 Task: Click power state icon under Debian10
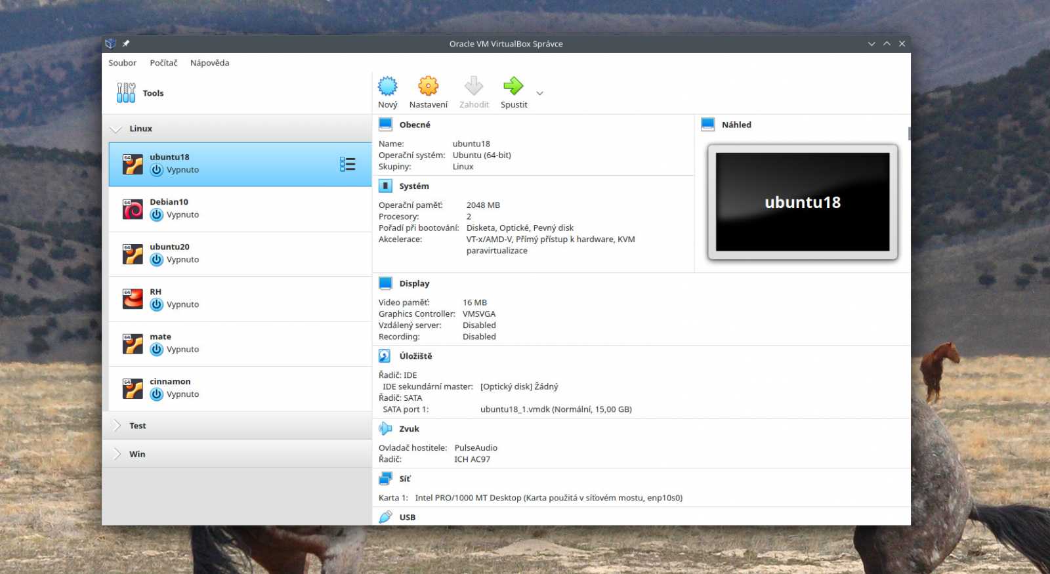pos(156,215)
